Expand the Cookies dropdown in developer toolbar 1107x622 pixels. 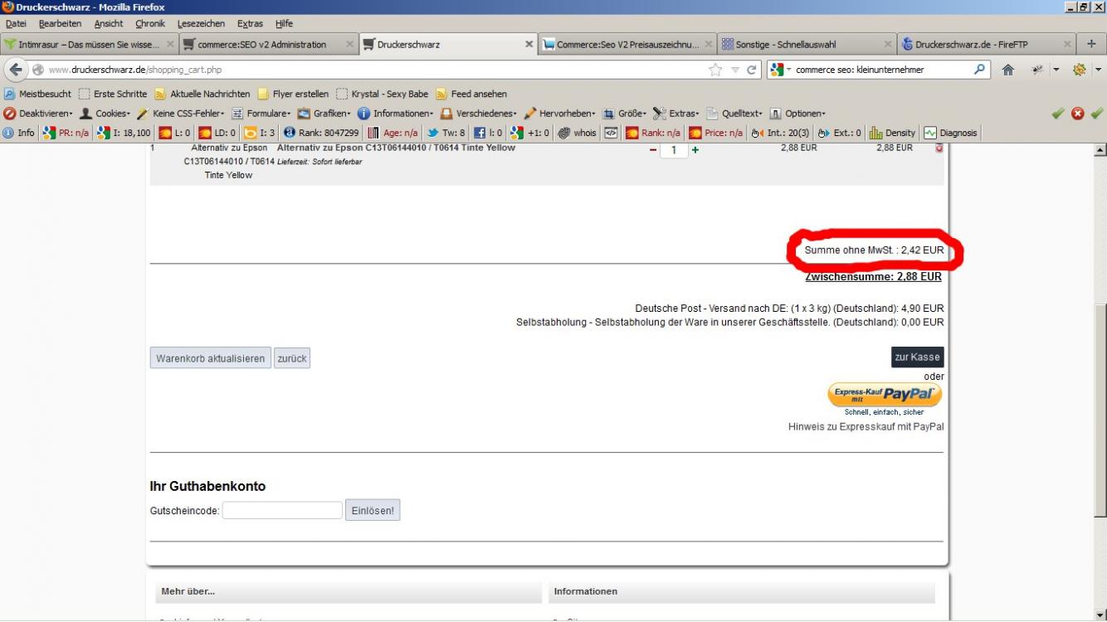[105, 114]
